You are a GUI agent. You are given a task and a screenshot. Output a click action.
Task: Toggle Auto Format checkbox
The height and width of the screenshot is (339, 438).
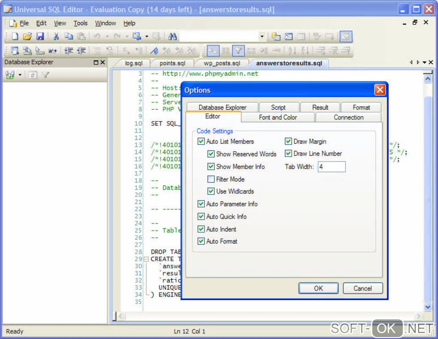tap(201, 241)
